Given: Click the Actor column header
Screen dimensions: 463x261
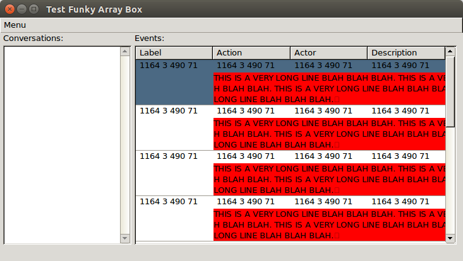Looking at the screenshot, I should (328, 53).
